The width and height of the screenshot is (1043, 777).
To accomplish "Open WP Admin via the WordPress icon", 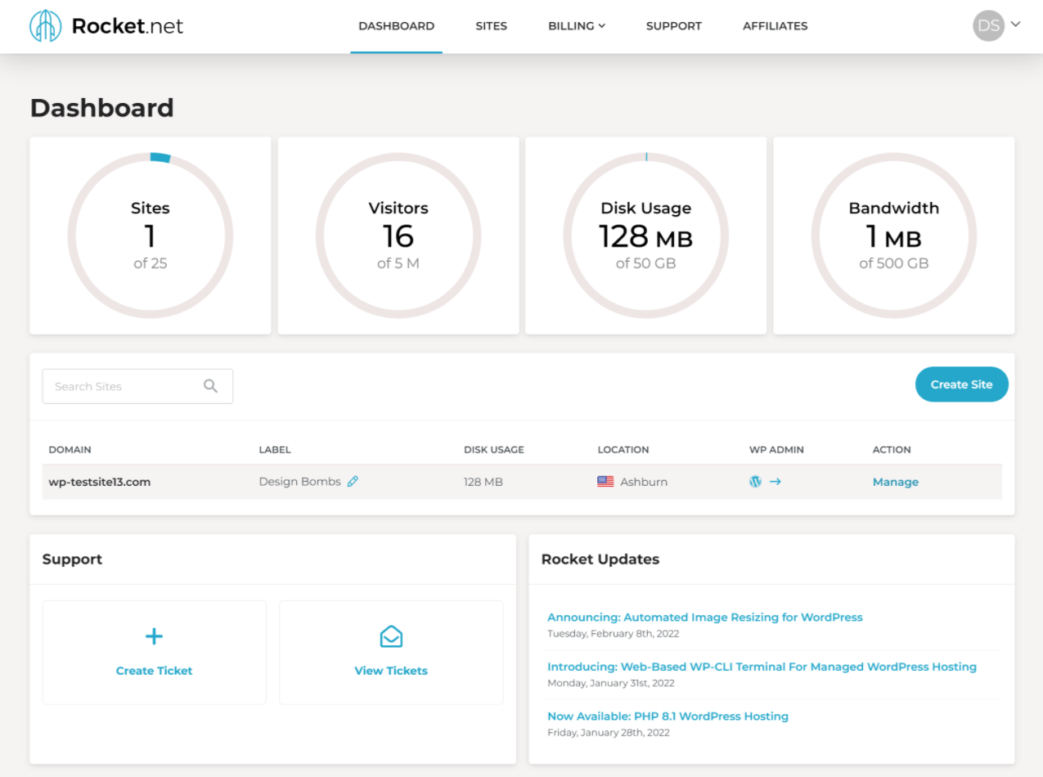I will (754, 482).
